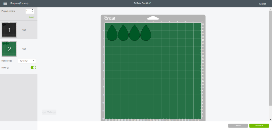272x130 pixels.
Task: Turn off the Mirror toggle
Action: 33,68
